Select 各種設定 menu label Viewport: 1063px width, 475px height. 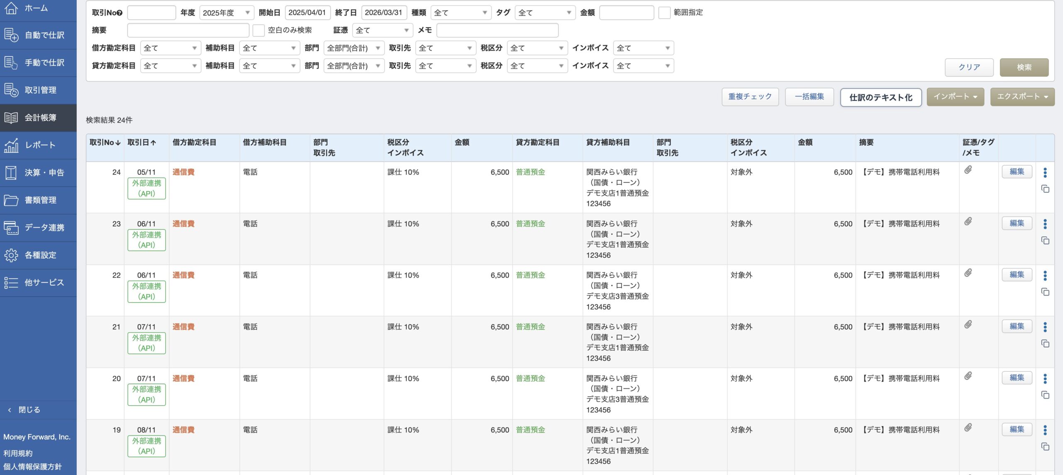[41, 255]
